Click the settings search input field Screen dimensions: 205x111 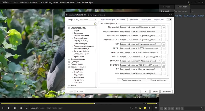click(x=80, y=24)
